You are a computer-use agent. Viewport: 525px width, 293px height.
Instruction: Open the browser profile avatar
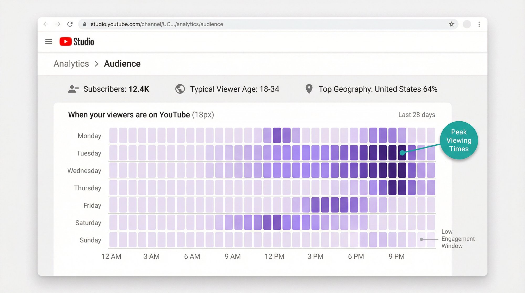(x=466, y=24)
